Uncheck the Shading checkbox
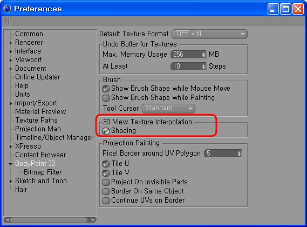 click(106, 131)
